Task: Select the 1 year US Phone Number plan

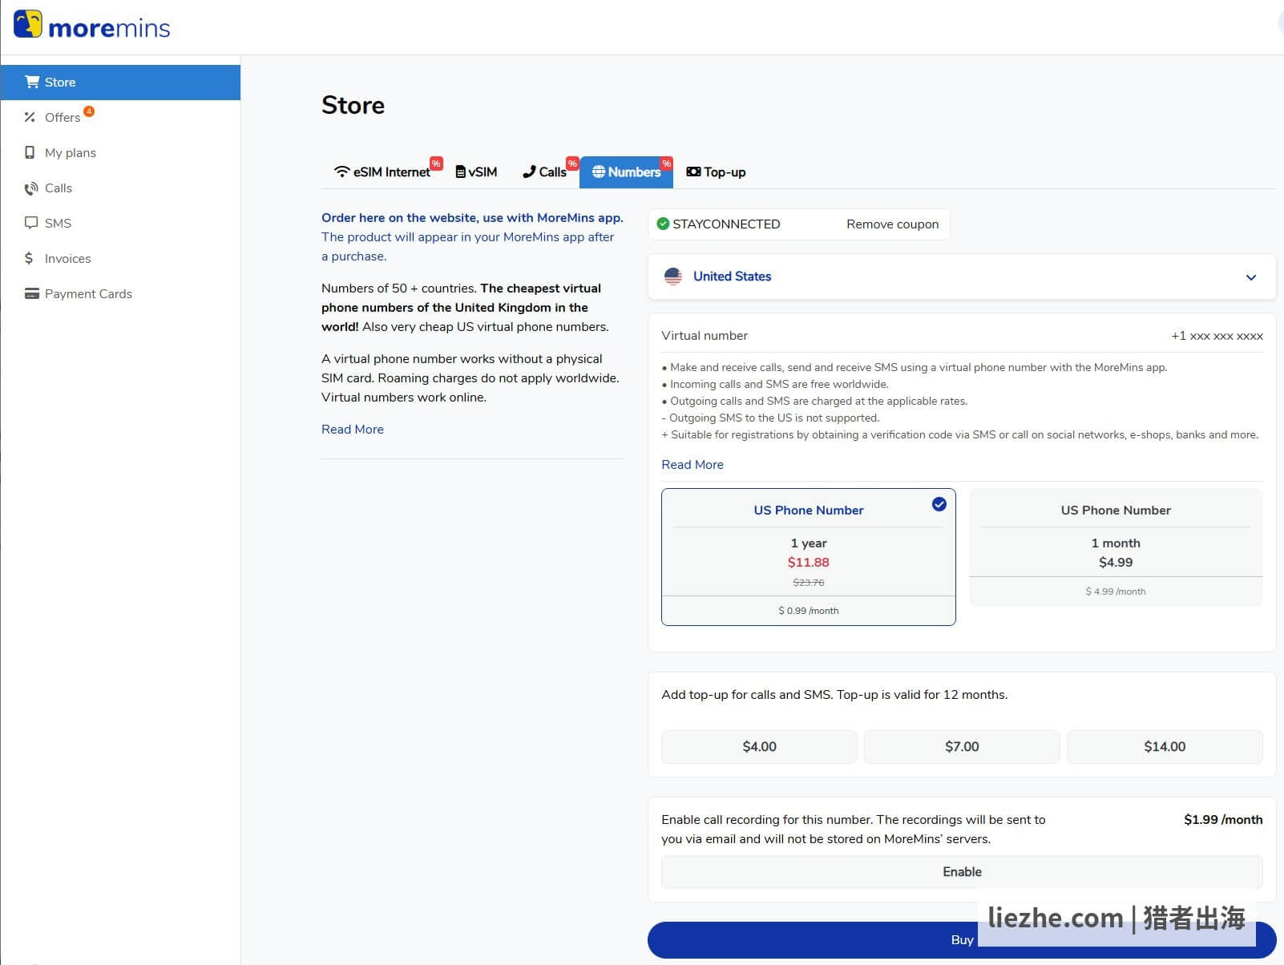Action: pos(809,557)
